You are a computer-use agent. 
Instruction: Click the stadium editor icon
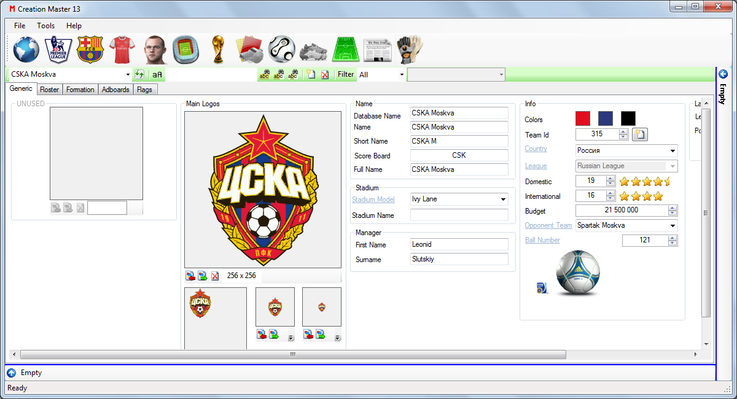pos(185,50)
